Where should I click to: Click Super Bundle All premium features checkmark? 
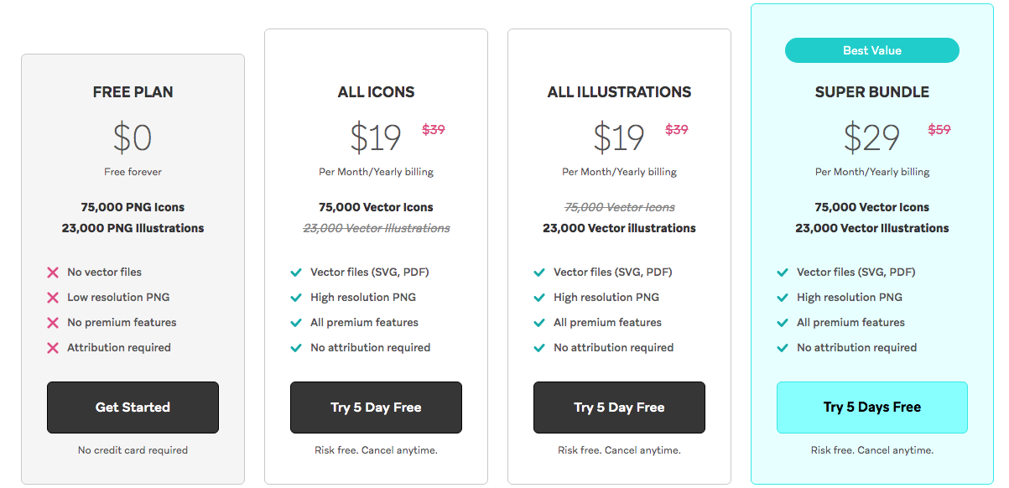783,323
